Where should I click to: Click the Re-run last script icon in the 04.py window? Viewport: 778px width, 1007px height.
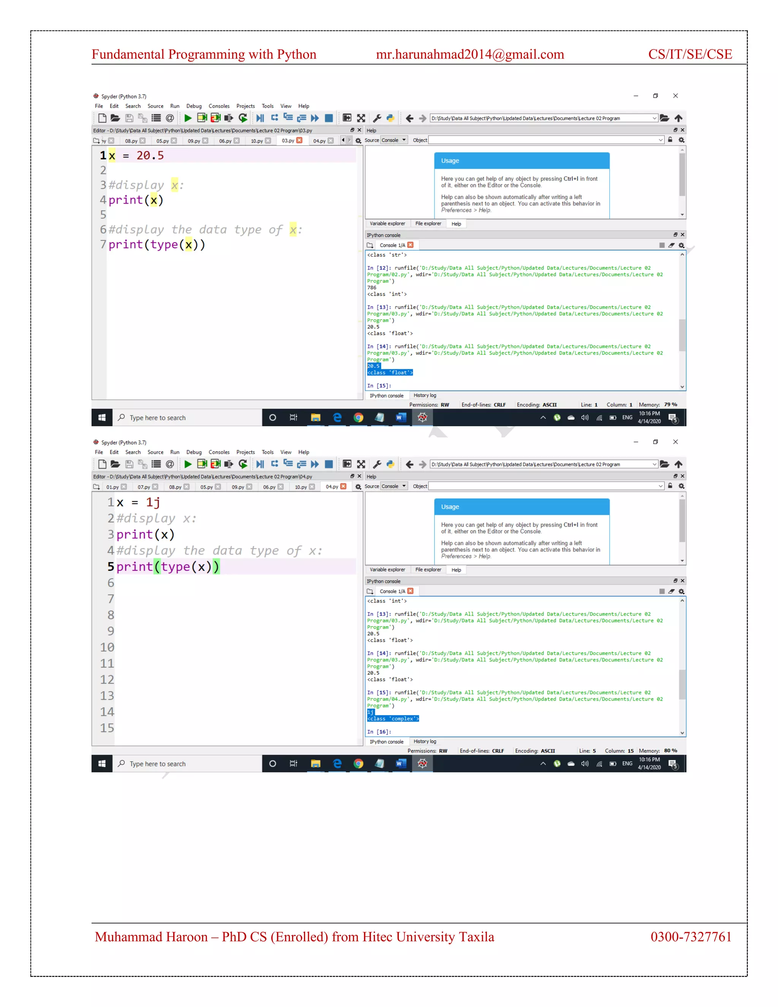click(243, 464)
